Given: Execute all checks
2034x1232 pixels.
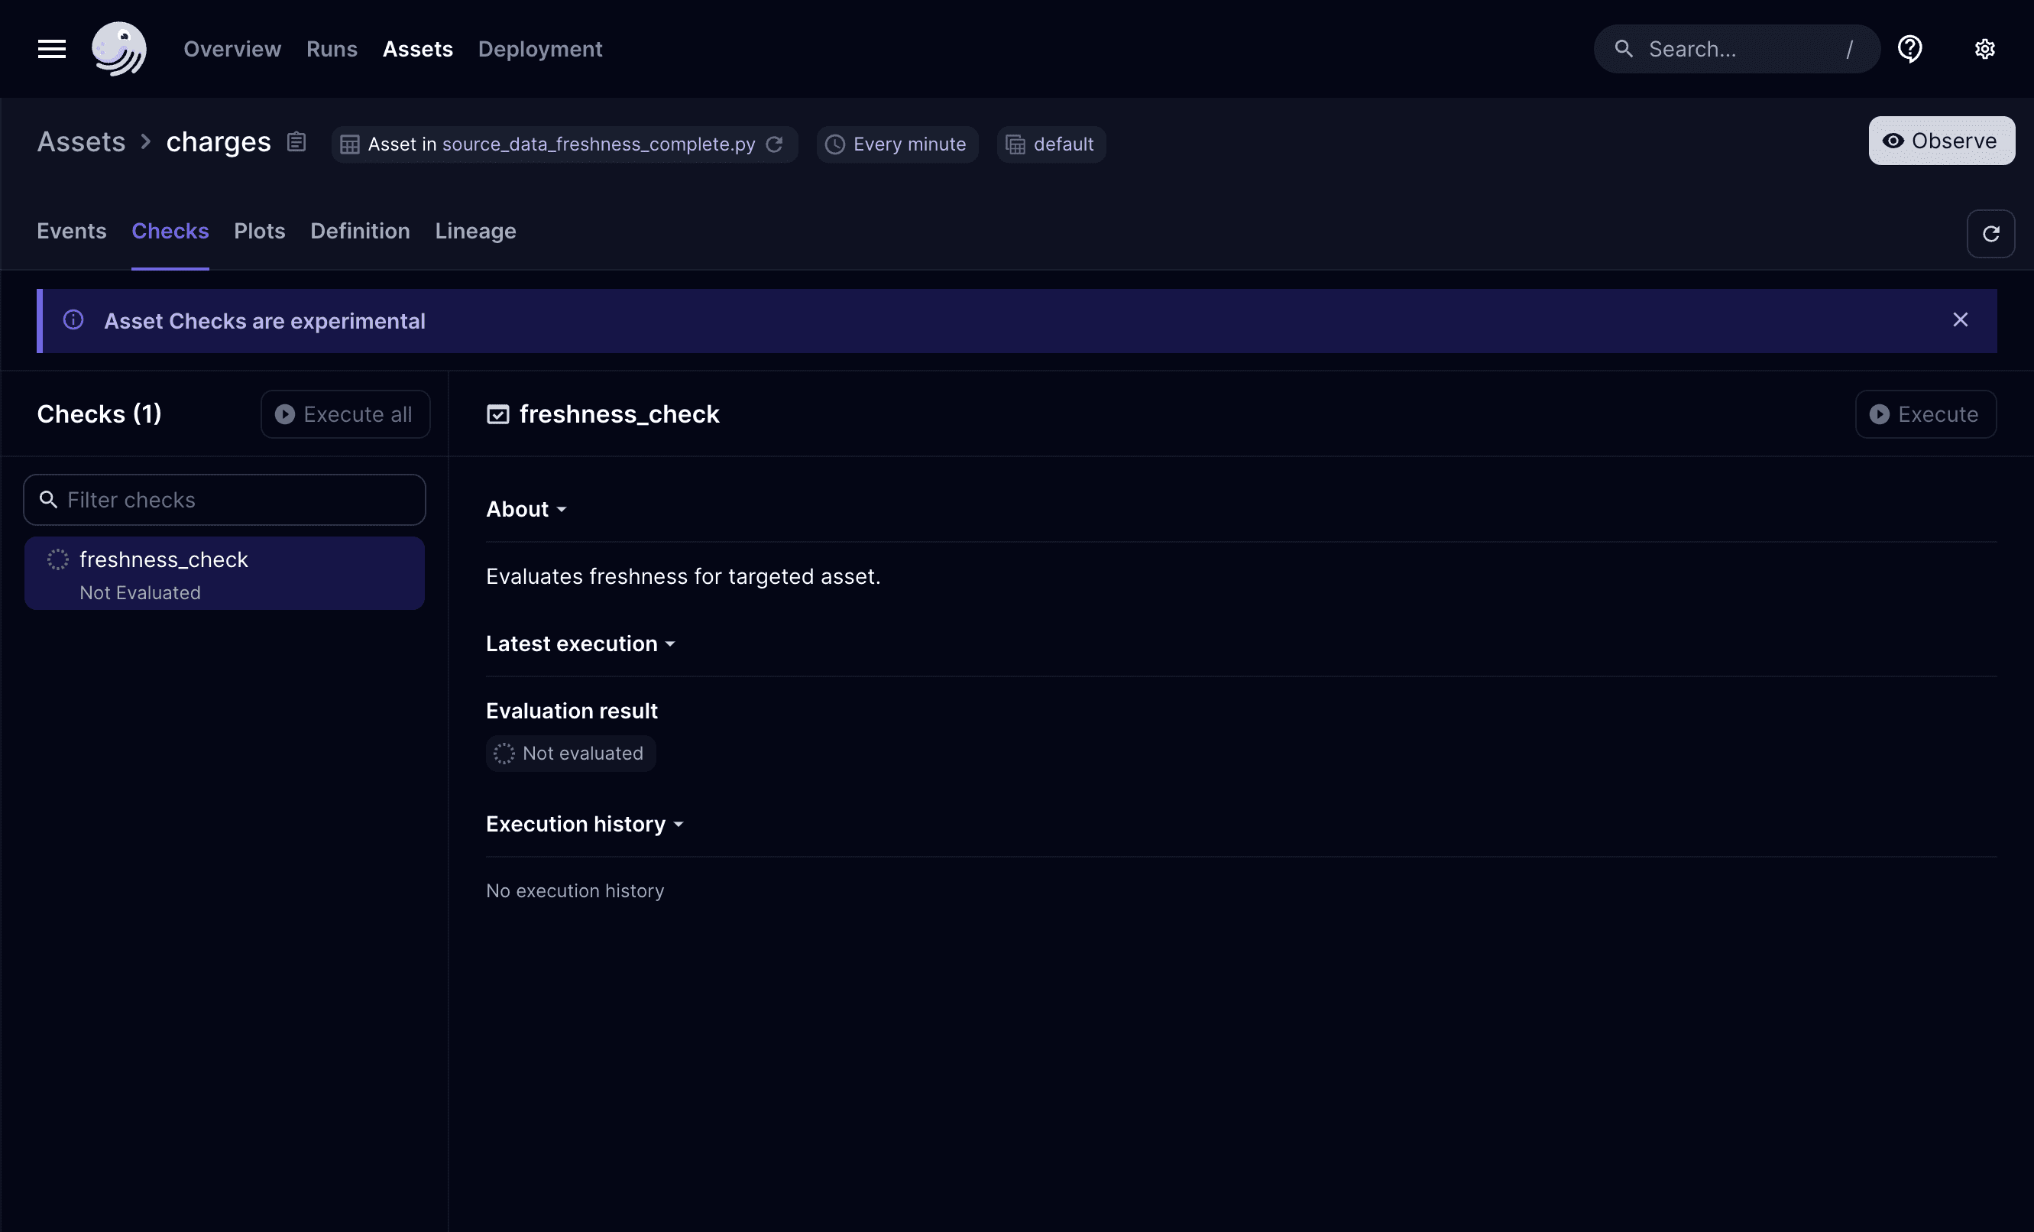Looking at the screenshot, I should pos(345,414).
